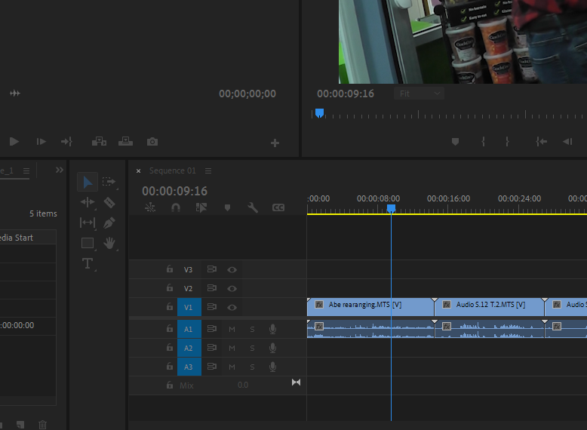Step forward one frame in source monitor
587x430 pixels.
pyautogui.click(x=41, y=142)
